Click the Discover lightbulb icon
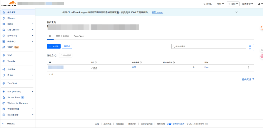 4,18
